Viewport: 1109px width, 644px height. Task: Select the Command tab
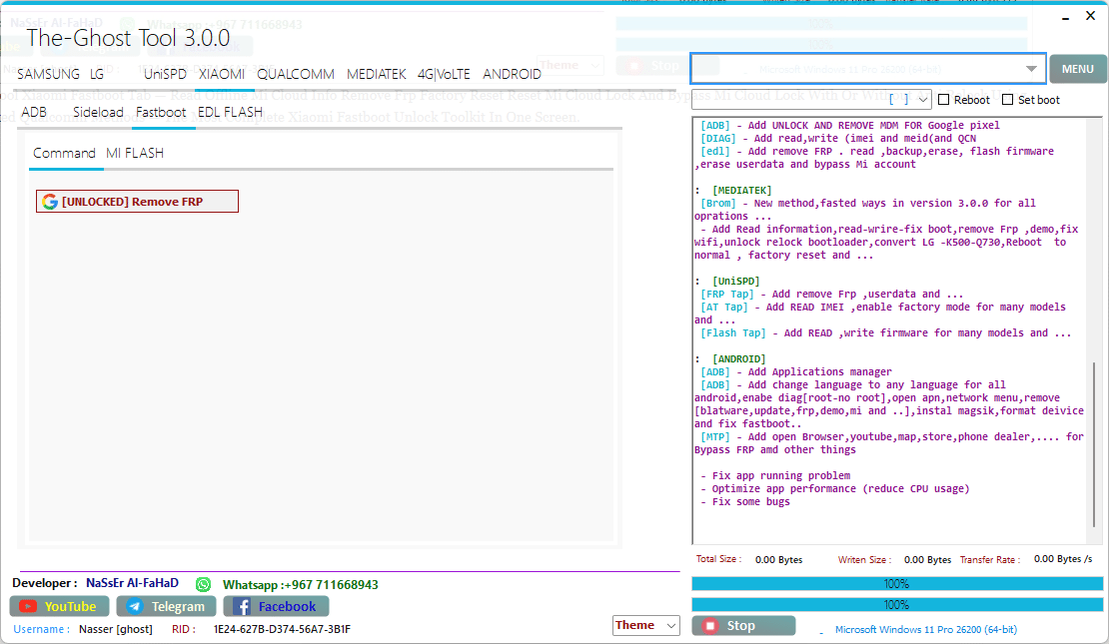(x=64, y=154)
